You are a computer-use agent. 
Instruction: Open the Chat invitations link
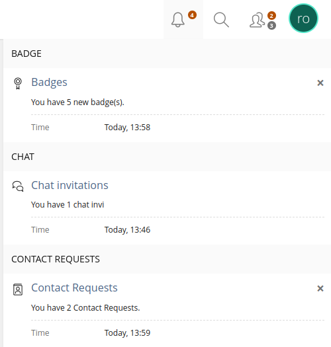(x=70, y=185)
